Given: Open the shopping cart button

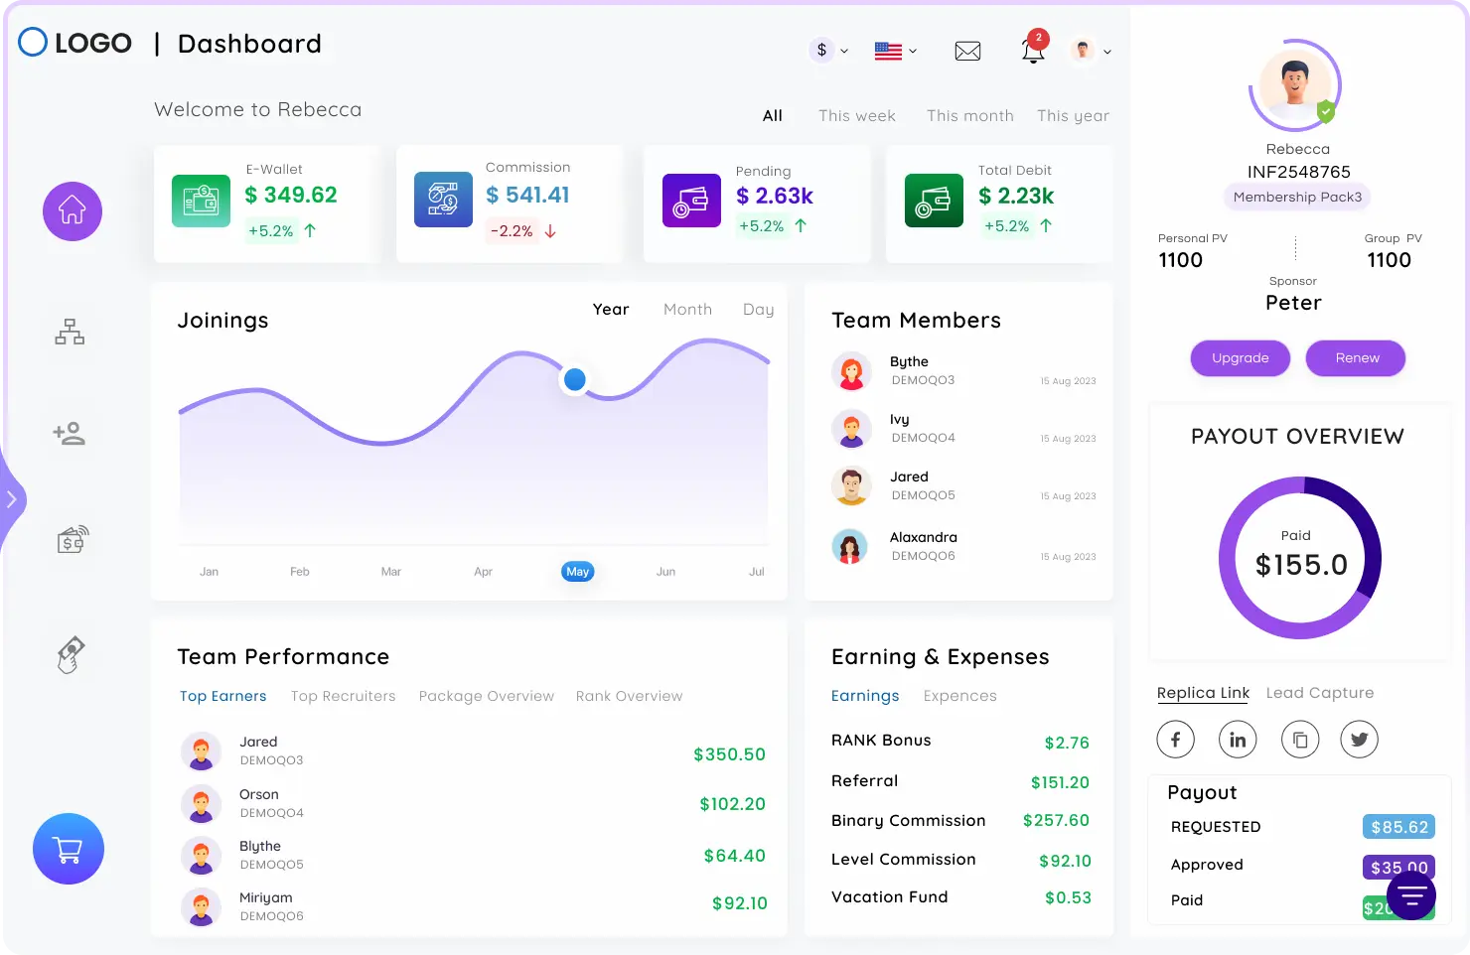Looking at the screenshot, I should 69,849.
